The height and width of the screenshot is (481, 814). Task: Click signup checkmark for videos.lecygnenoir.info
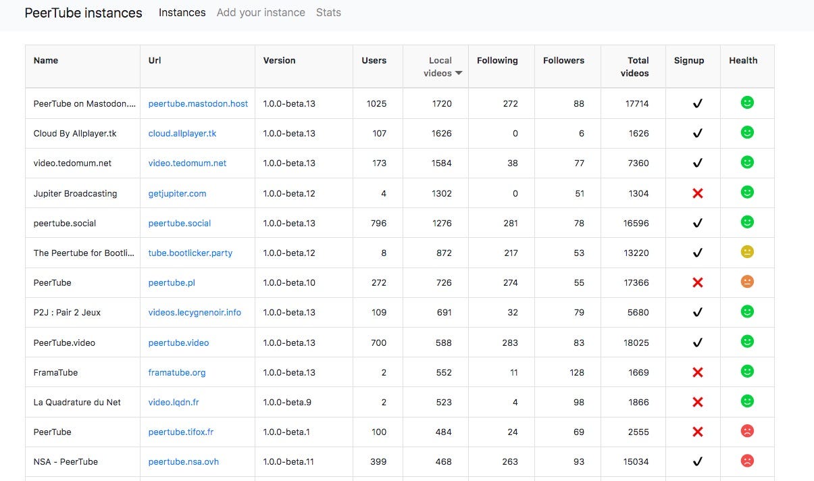[698, 312]
